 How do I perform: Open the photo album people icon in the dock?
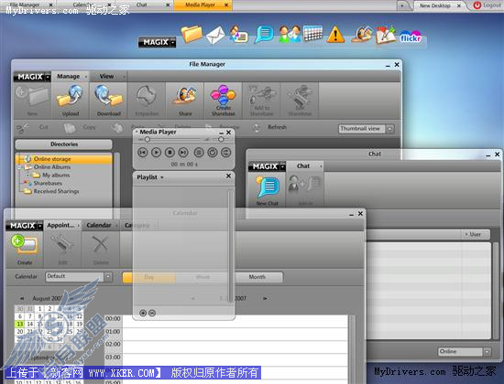362,34
